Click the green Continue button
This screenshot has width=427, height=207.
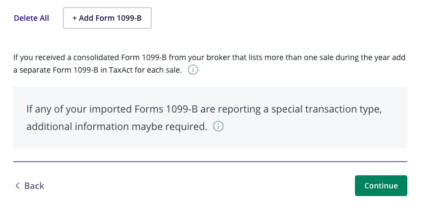click(x=381, y=186)
